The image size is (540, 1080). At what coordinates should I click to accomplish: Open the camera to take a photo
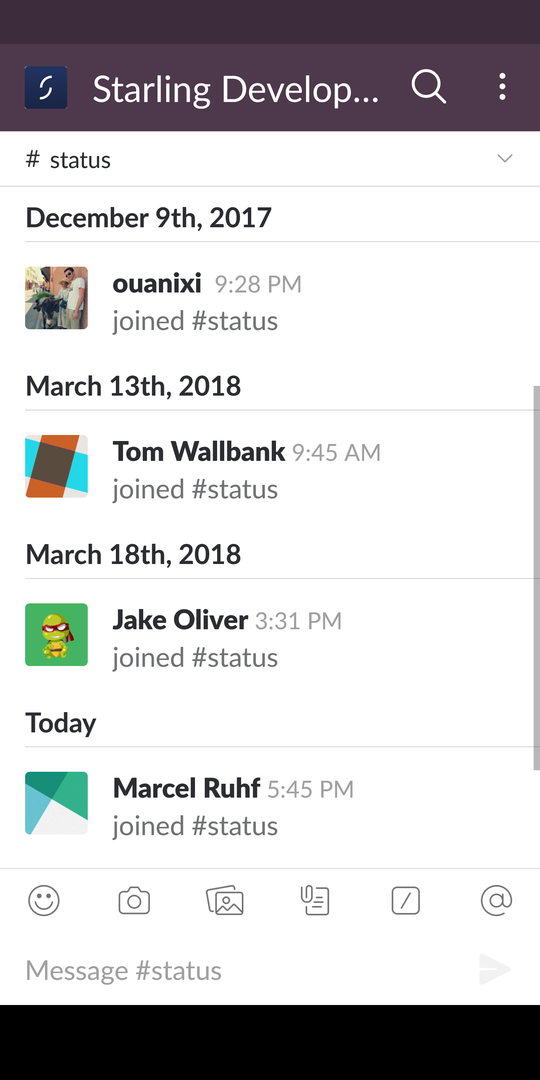click(133, 900)
